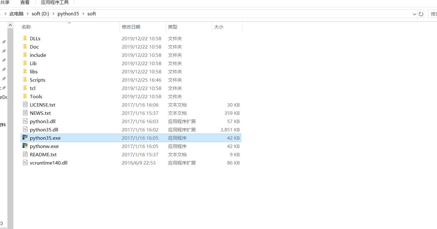The image size is (437, 229).
Task: Select the LICENSE.txt text document icon
Action: 26,104
